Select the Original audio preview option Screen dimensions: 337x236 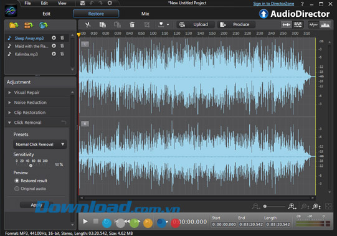pos(17,189)
